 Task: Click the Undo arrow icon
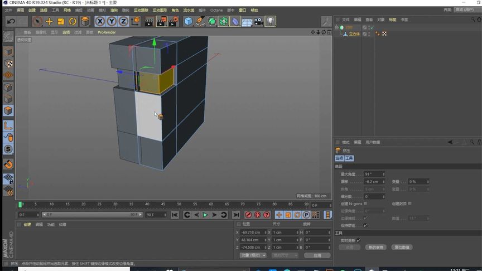coord(11,21)
